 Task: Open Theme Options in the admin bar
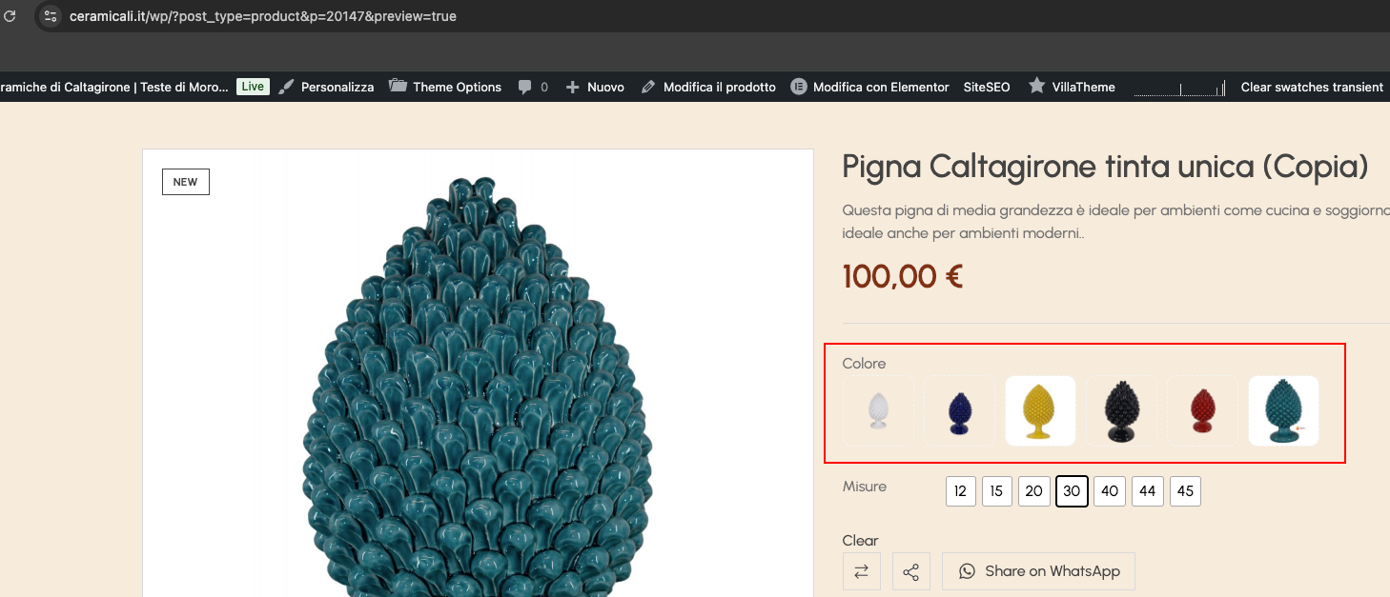click(x=445, y=87)
